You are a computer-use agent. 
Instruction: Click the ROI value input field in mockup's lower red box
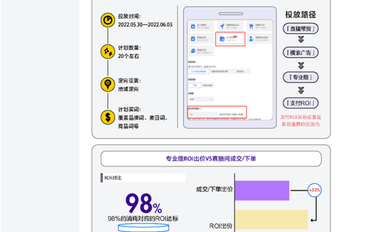(x=203, y=114)
